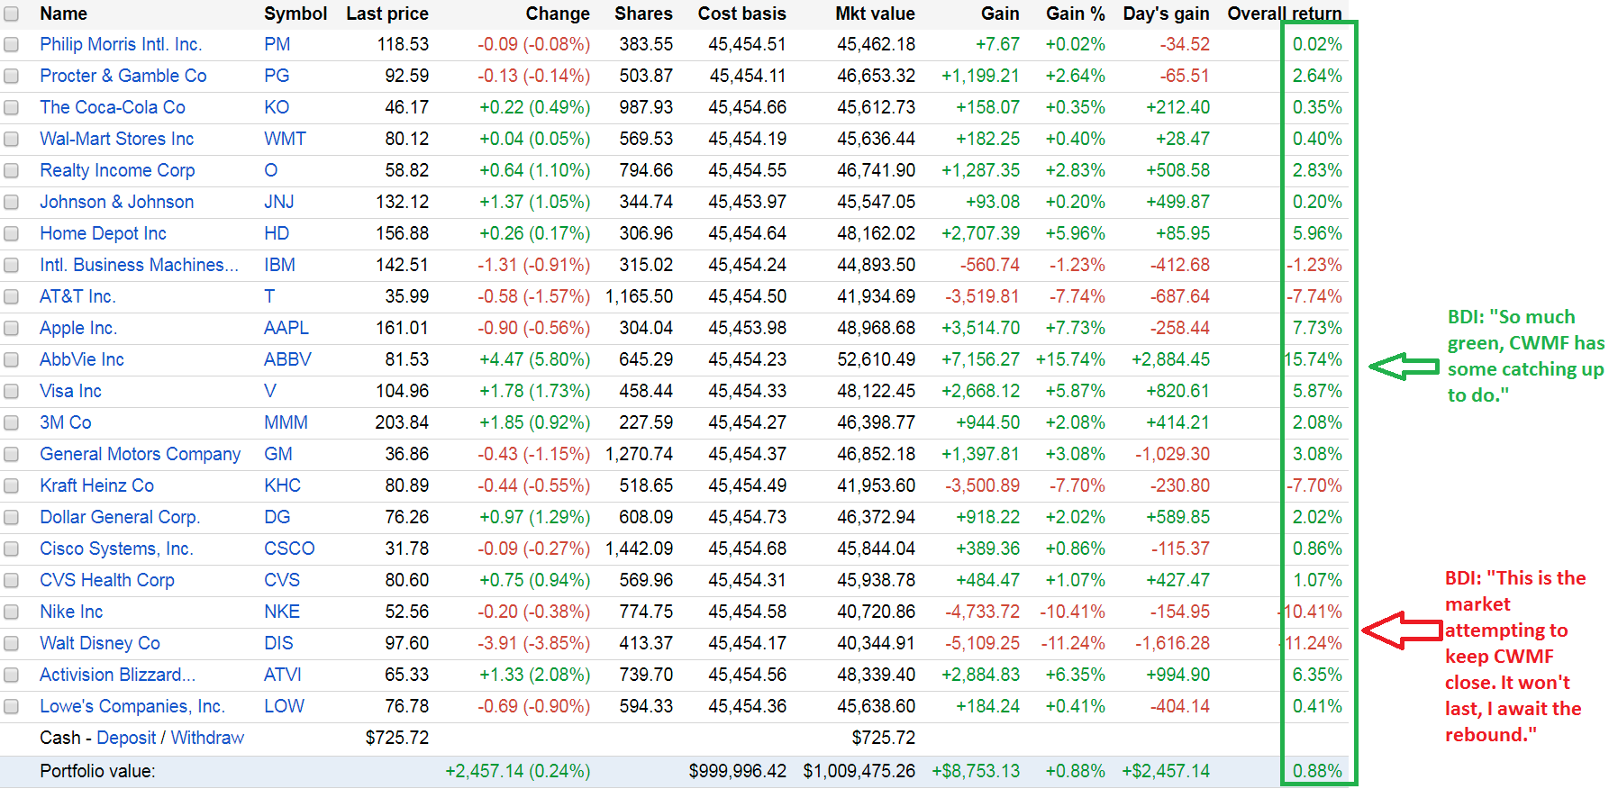The image size is (1609, 789).
Task: Select portfolio day's gain +$2,457.14
Action: [x=1166, y=771]
